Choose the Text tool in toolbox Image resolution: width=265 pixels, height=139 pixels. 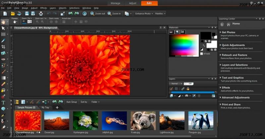click(x=3, y=103)
